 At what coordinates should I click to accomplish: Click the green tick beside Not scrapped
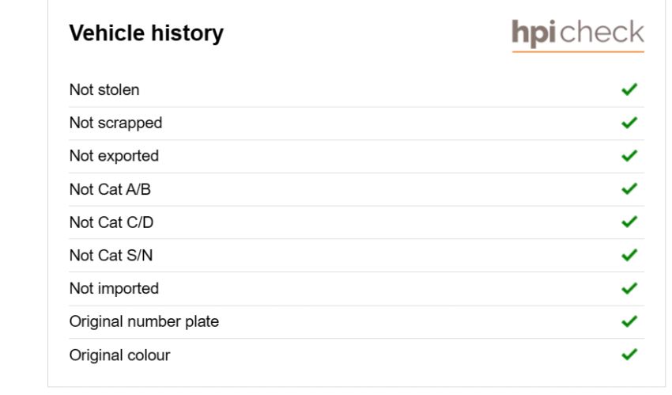629,123
